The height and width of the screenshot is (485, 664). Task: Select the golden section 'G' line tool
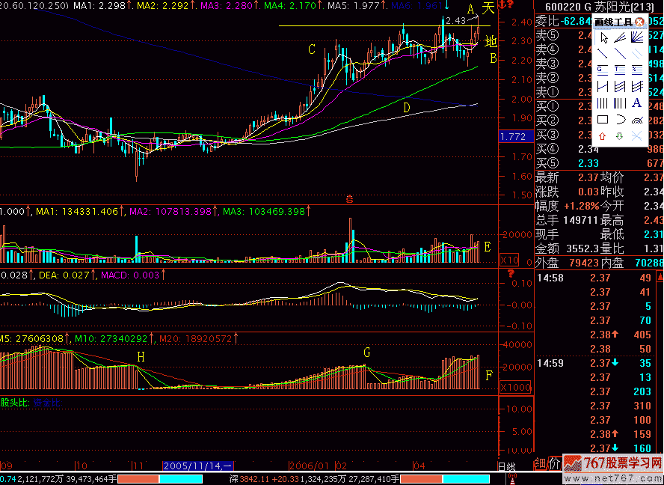pyautogui.click(x=602, y=70)
